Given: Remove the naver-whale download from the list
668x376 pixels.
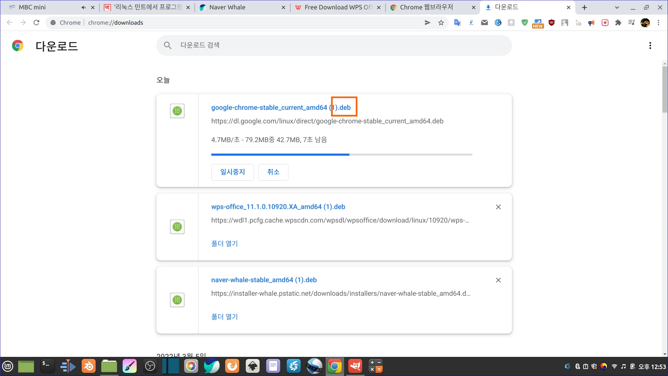Looking at the screenshot, I should click(x=498, y=280).
